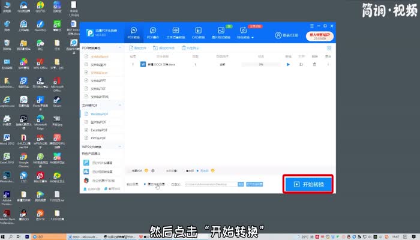Click the output directory path field

click(210, 184)
